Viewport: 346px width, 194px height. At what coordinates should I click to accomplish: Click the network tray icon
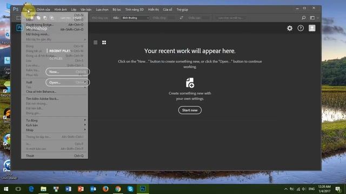pyautogui.click(x=298, y=189)
